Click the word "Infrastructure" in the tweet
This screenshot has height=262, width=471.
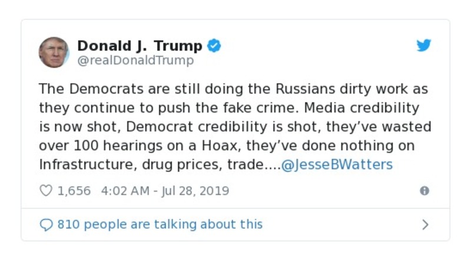pos(87,164)
